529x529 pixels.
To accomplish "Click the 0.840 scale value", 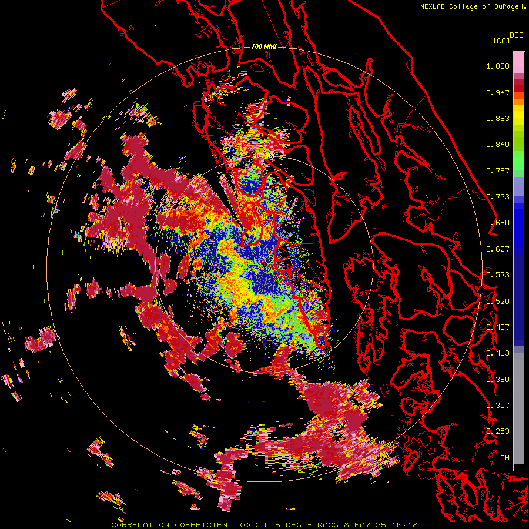I will [498, 145].
